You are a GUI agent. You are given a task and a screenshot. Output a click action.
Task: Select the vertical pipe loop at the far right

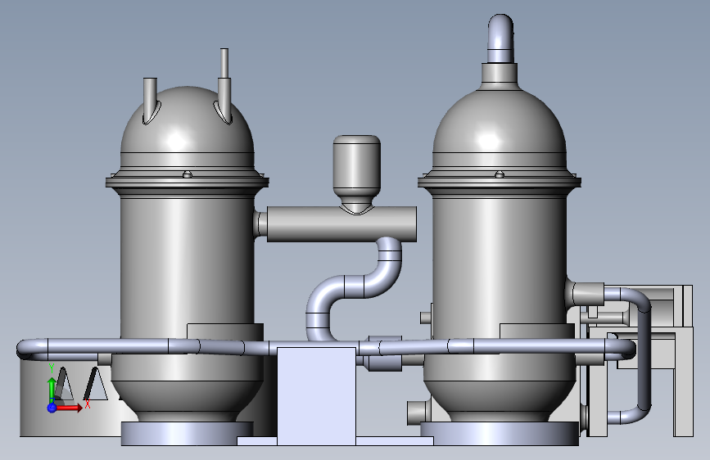coord(644,358)
